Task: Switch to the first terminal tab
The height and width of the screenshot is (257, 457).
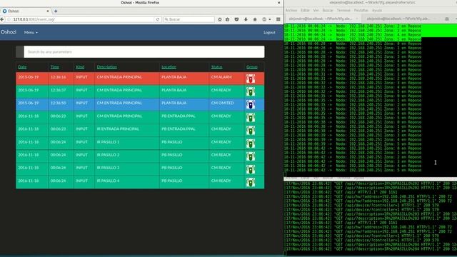Action: pyautogui.click(x=323, y=19)
